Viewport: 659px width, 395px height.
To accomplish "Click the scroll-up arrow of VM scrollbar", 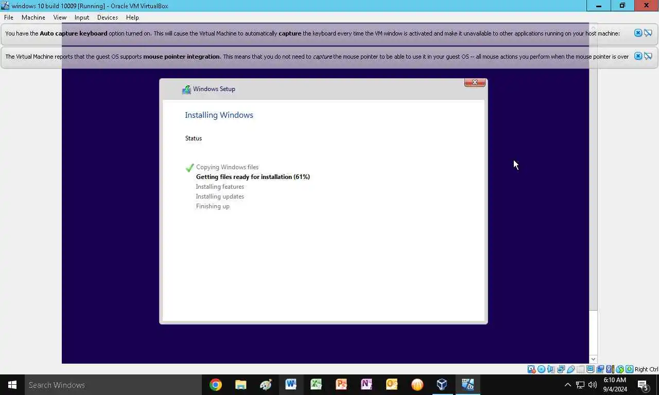I will [x=593, y=27].
